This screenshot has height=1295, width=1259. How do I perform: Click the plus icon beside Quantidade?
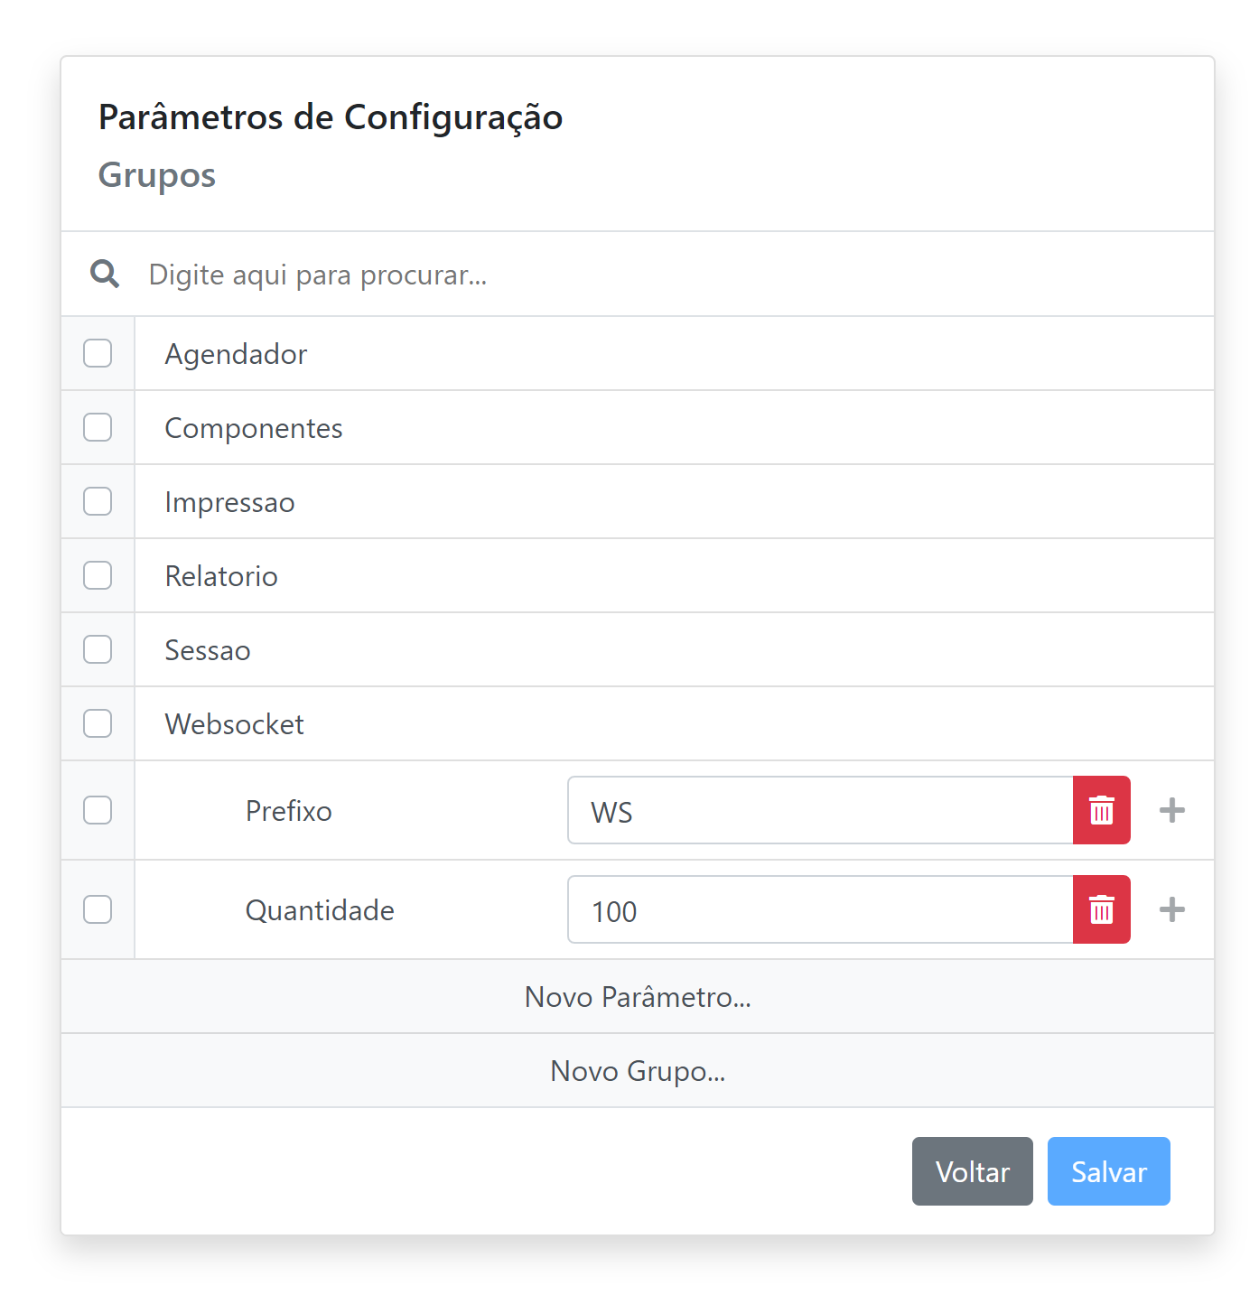pos(1171,909)
